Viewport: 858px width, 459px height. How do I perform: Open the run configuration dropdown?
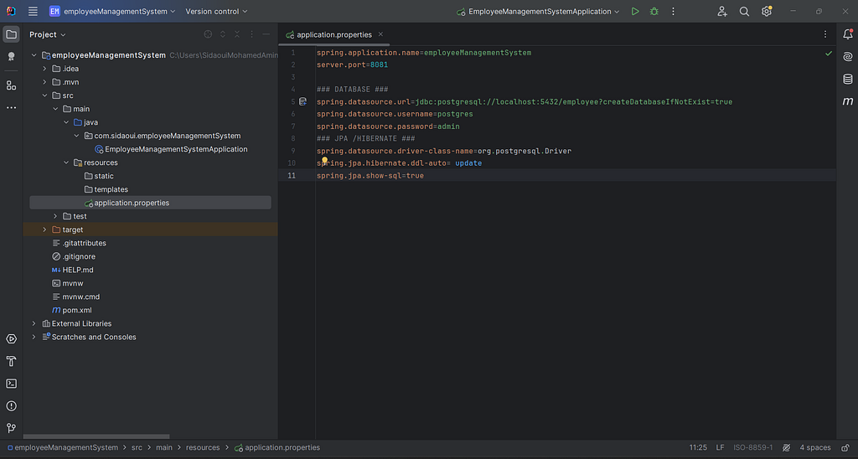[x=538, y=12]
